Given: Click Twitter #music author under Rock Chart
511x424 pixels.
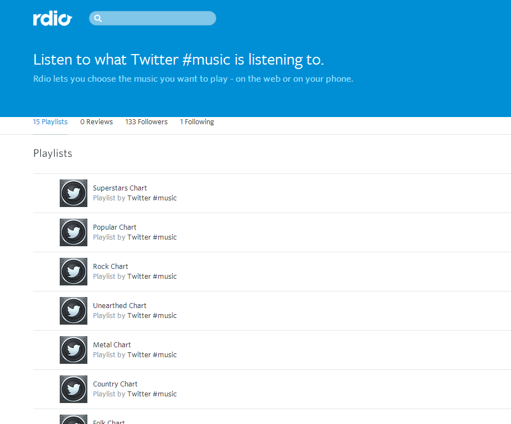Looking at the screenshot, I should pyautogui.click(x=152, y=276).
